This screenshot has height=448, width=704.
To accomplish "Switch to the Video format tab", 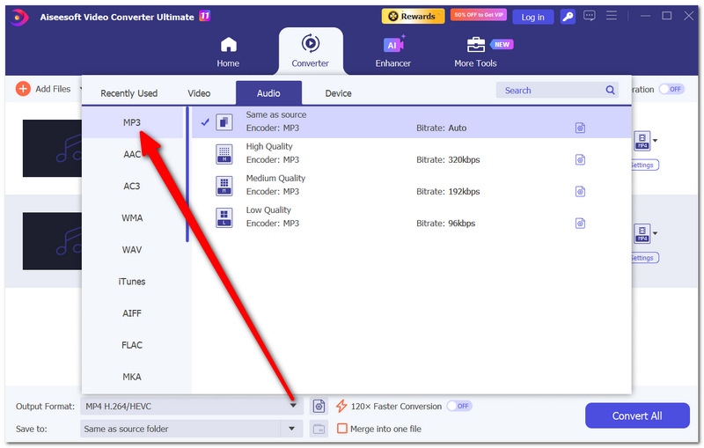I will click(199, 93).
